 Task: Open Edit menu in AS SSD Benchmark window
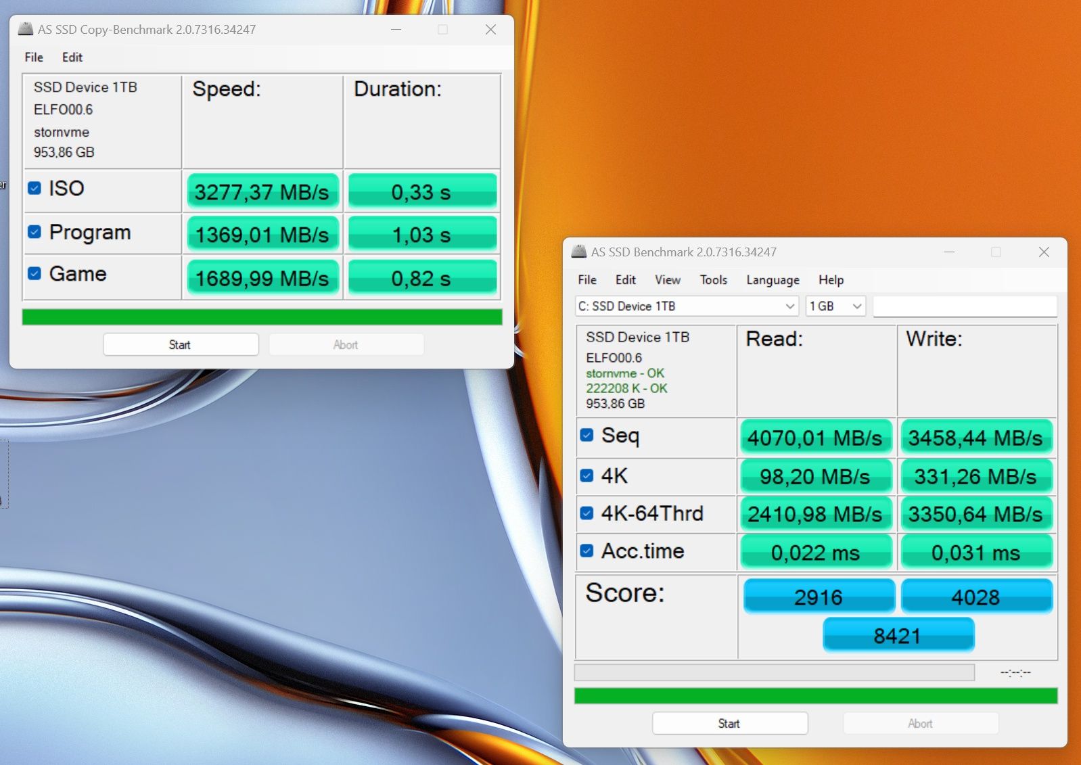pos(626,280)
